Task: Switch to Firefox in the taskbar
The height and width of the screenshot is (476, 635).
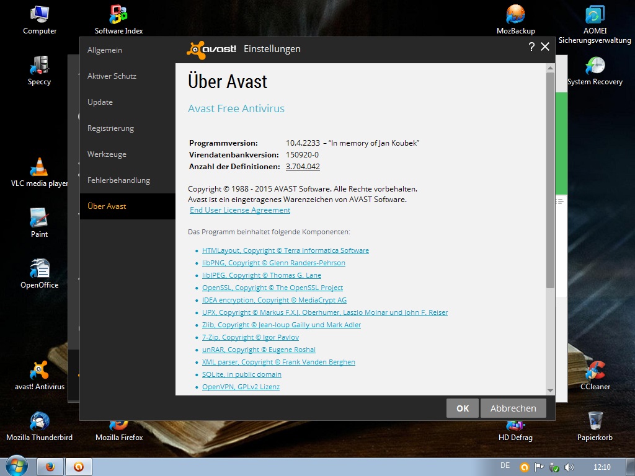Action: click(50, 467)
